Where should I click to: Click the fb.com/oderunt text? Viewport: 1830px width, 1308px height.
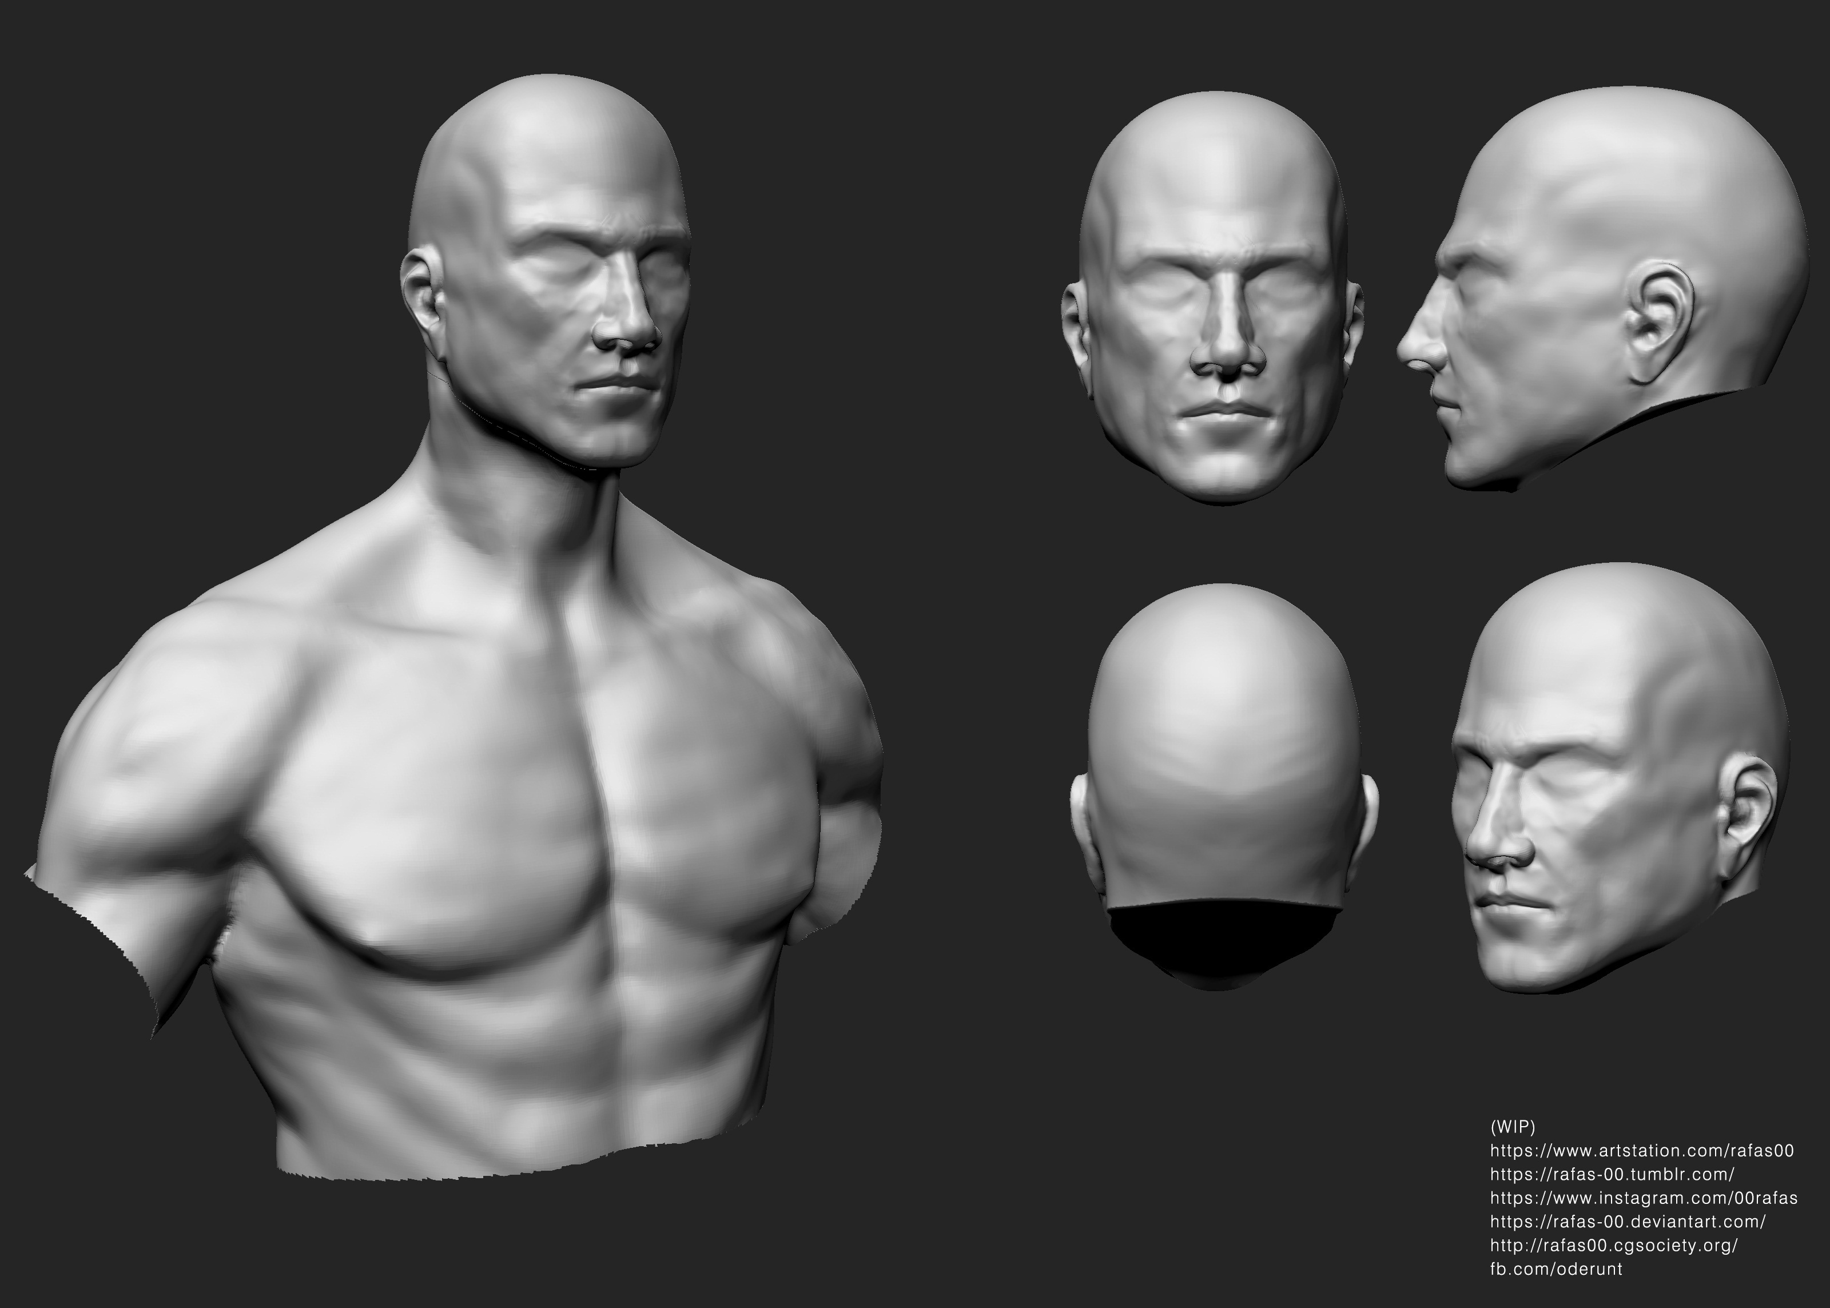pos(1556,1269)
